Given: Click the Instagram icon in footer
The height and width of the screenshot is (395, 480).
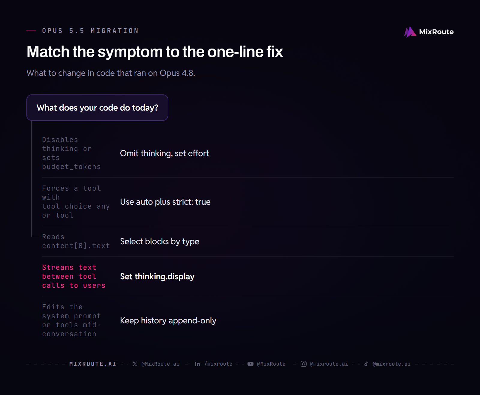Looking at the screenshot, I should (x=304, y=364).
